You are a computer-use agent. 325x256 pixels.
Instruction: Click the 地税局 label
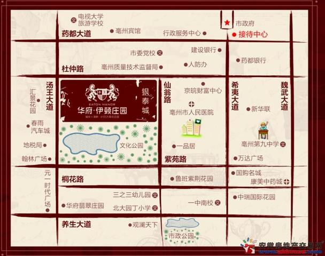click(x=33, y=145)
